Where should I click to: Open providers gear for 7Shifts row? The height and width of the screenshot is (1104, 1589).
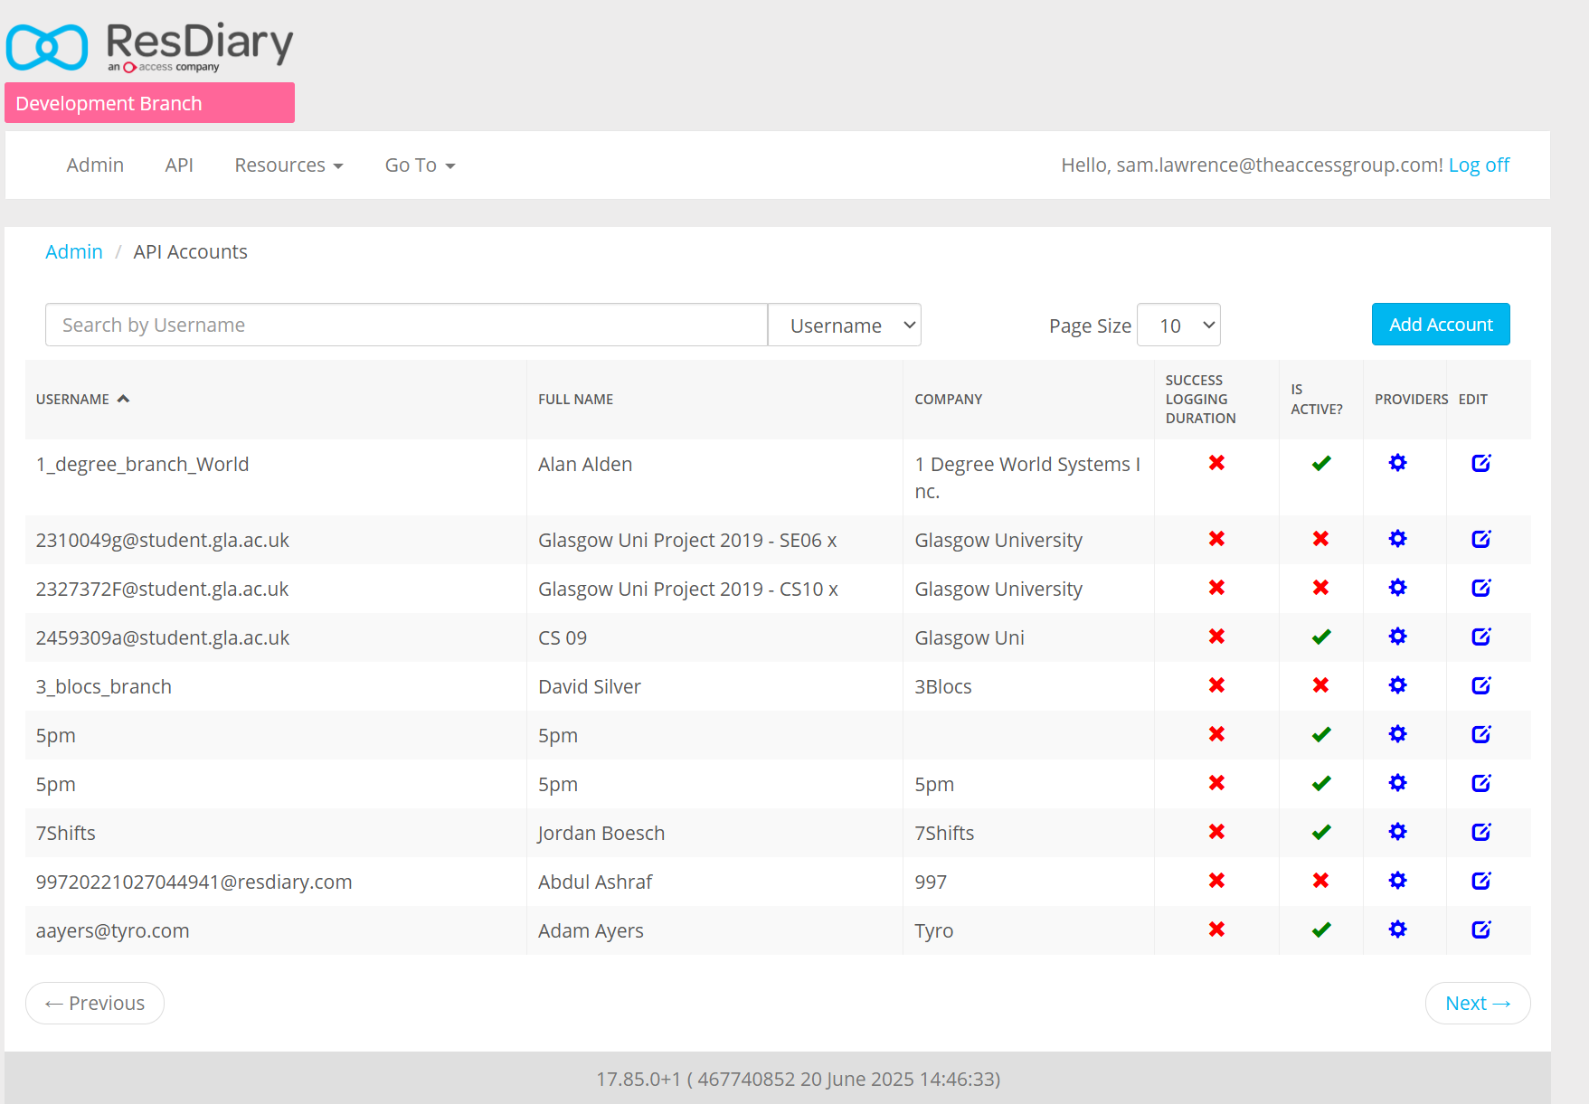coord(1397,832)
